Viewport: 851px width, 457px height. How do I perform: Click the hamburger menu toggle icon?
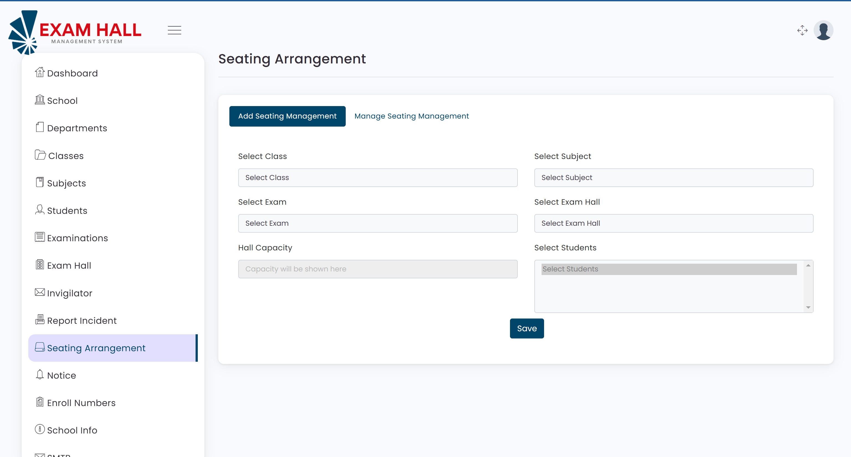pos(174,30)
